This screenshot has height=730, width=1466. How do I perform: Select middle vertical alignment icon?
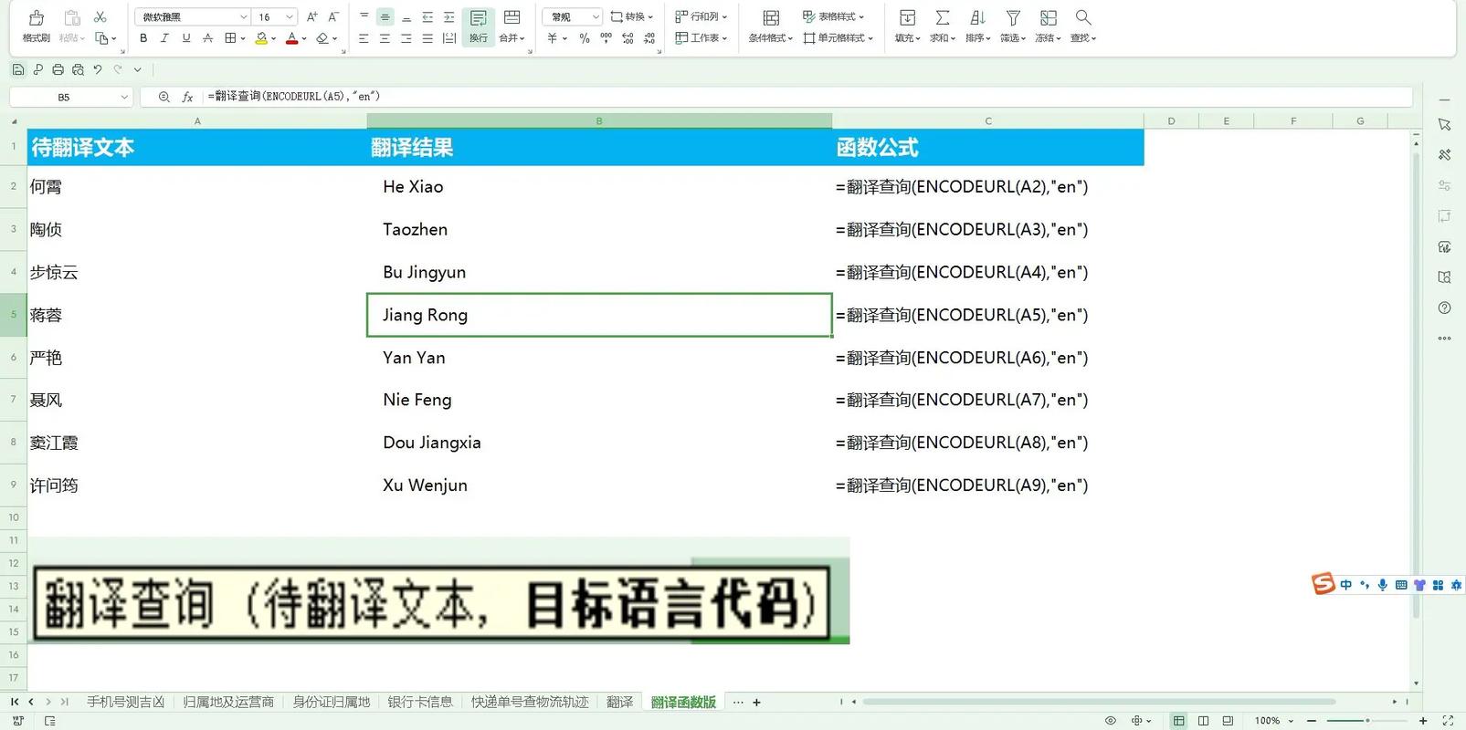click(x=385, y=17)
